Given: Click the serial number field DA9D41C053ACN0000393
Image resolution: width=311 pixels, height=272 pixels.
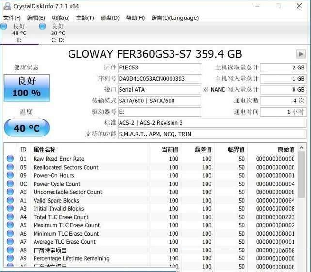Looking at the screenshot, I should pyautogui.click(x=159, y=79).
